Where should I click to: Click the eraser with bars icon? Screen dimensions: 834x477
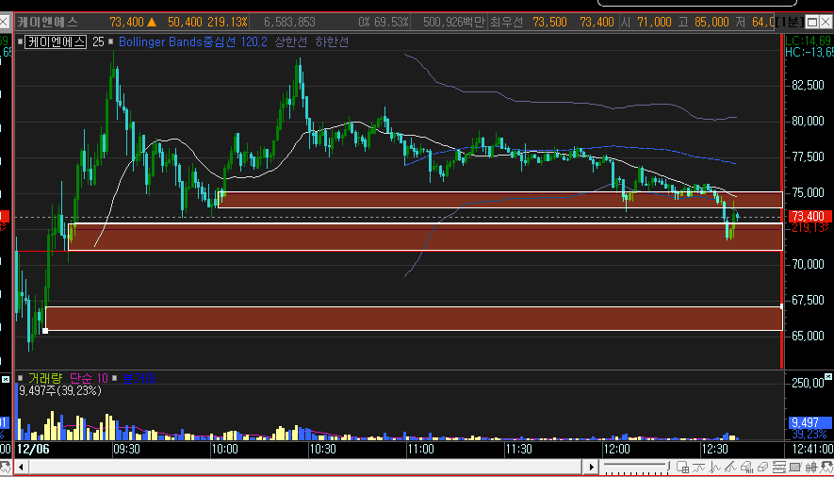[x=746, y=468]
